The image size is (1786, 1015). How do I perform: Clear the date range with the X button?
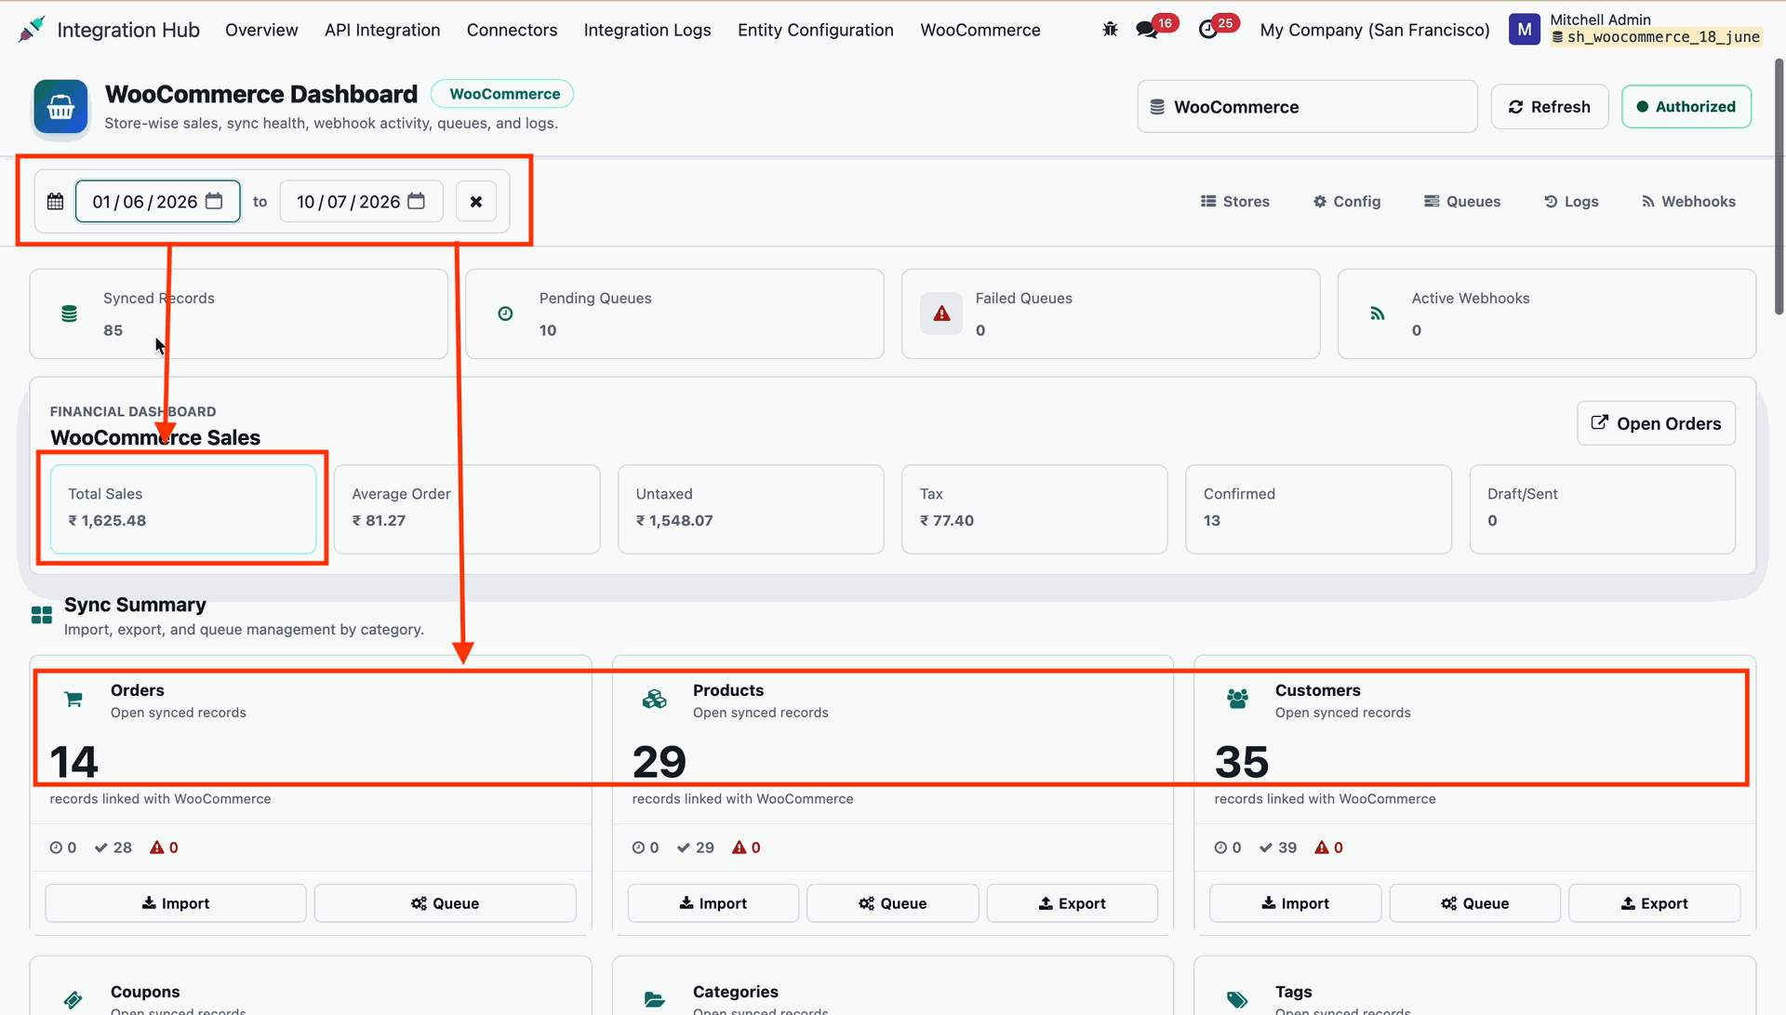[476, 201]
